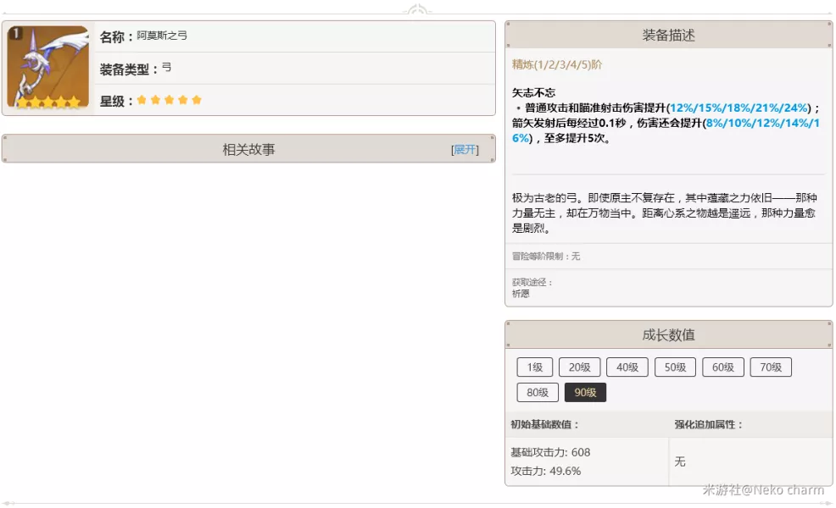Select the 20级 level button
The width and height of the screenshot is (836, 508).
pyautogui.click(x=580, y=367)
